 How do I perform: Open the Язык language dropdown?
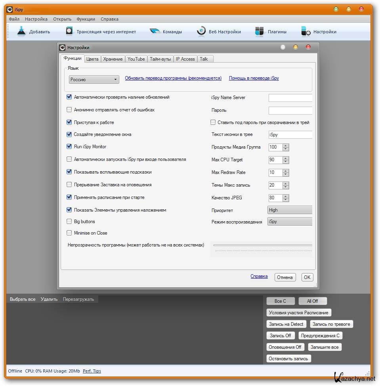tap(94, 80)
